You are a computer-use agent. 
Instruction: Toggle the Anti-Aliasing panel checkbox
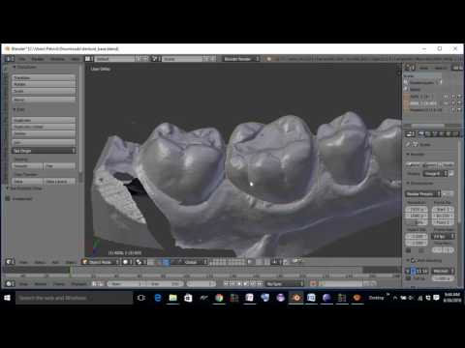pyautogui.click(x=413, y=260)
